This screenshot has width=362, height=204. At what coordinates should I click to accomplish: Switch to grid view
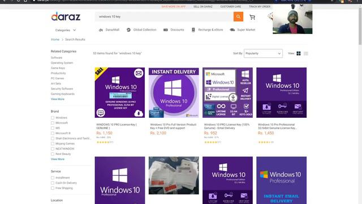coord(299,53)
